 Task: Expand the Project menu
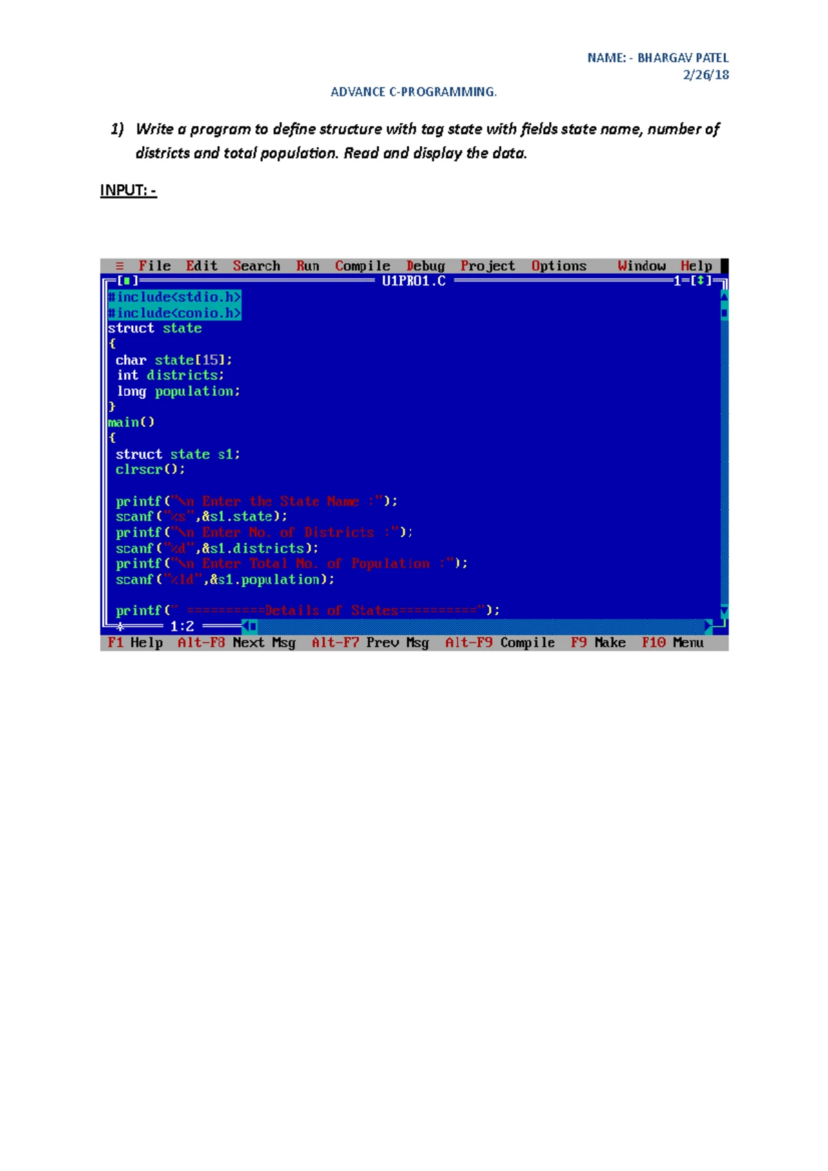[x=488, y=266]
